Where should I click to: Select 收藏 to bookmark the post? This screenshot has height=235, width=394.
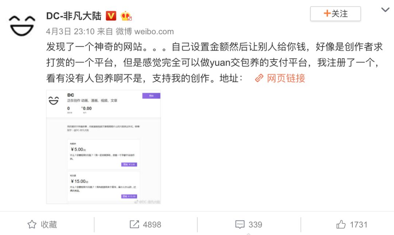click(49, 224)
